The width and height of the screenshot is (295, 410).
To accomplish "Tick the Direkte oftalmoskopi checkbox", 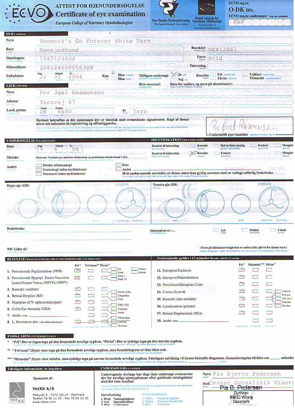I will click(x=38, y=165).
